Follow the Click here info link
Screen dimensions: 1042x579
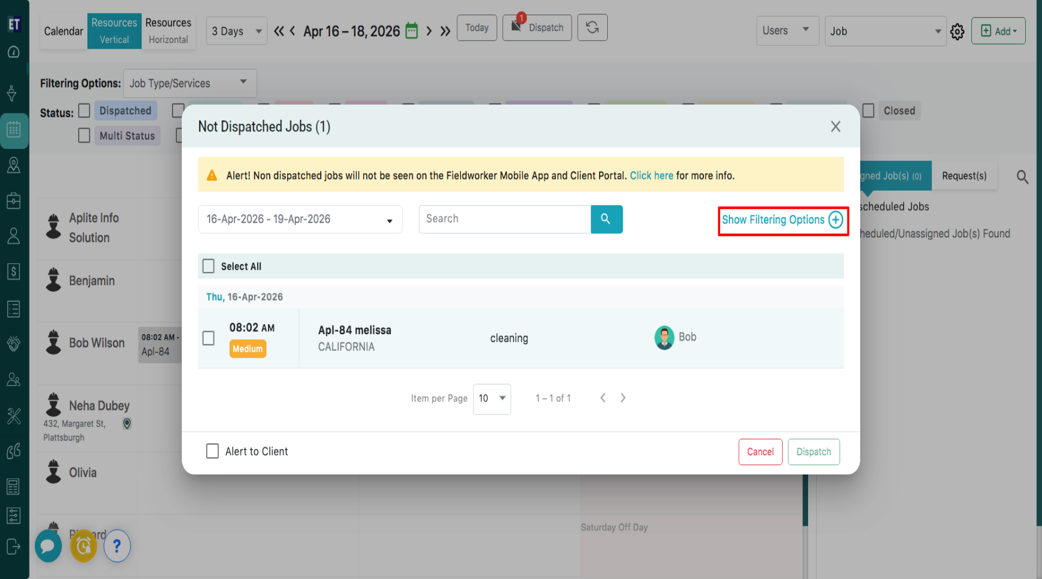point(651,175)
